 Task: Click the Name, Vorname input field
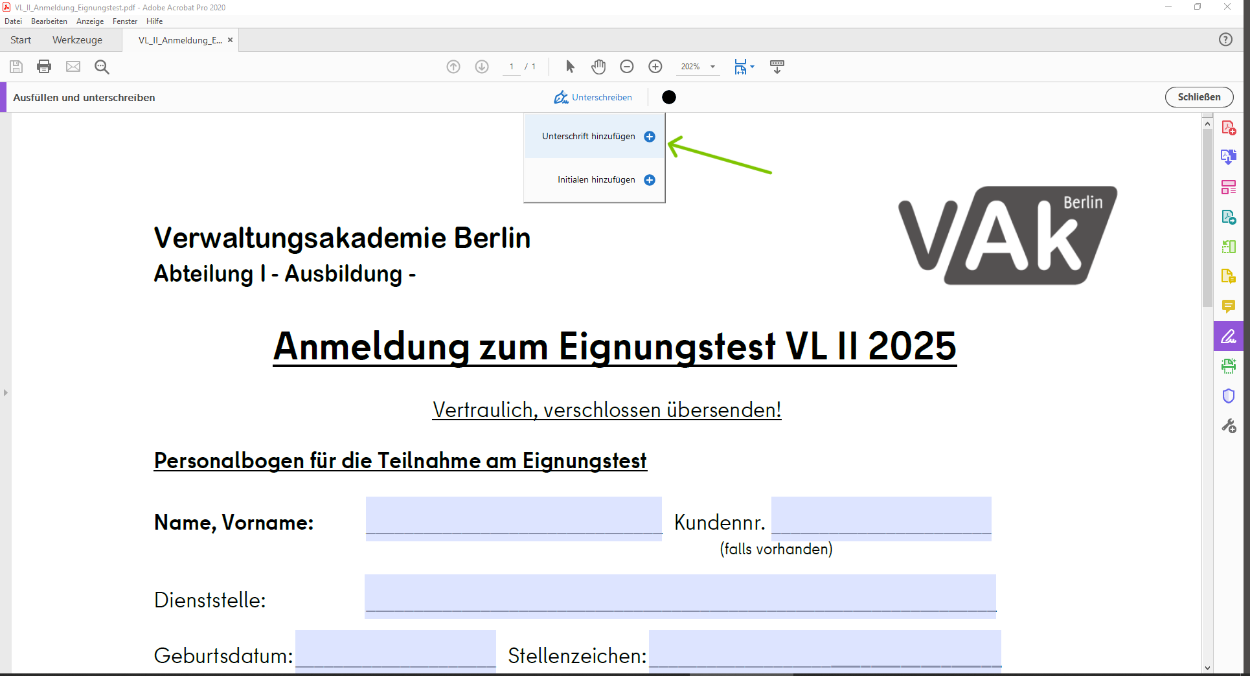pos(514,519)
